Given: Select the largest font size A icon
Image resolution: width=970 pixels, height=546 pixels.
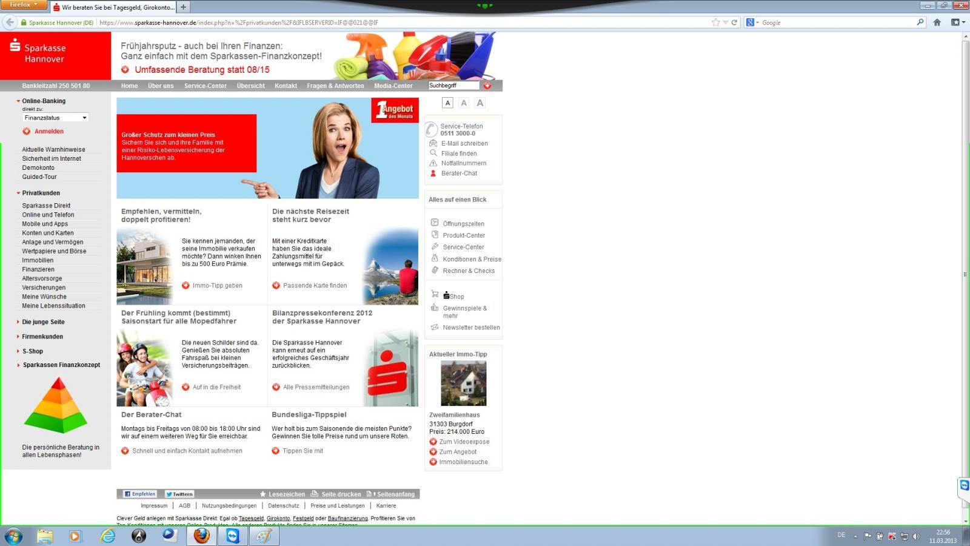Looking at the screenshot, I should click(480, 103).
